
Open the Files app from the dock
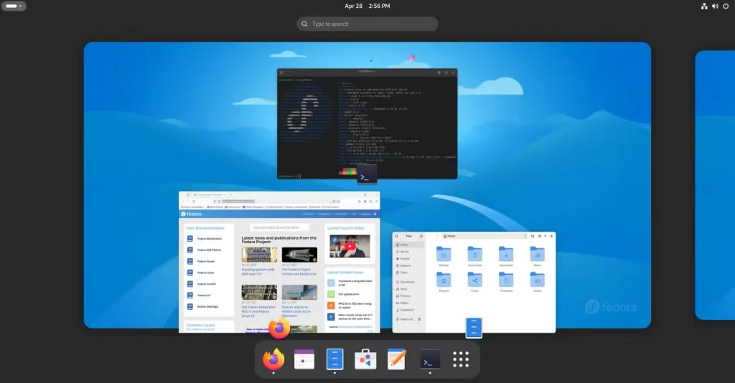[335, 359]
